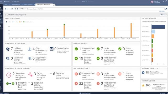The width and height of the screenshot is (168, 94).
Task: Open Manage & Settings in the sidebar
Action: click(x=1, y=27)
